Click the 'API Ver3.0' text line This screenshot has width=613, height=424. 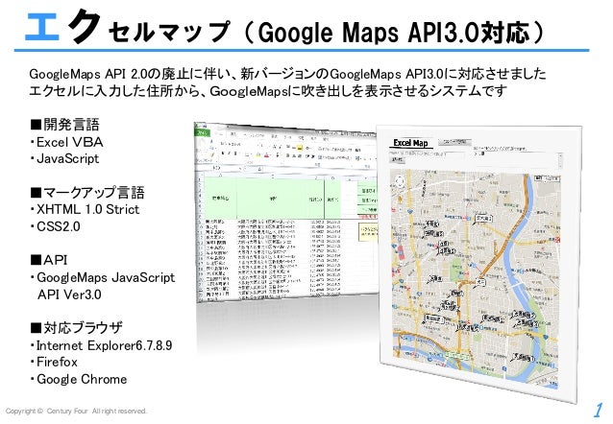[69, 294]
